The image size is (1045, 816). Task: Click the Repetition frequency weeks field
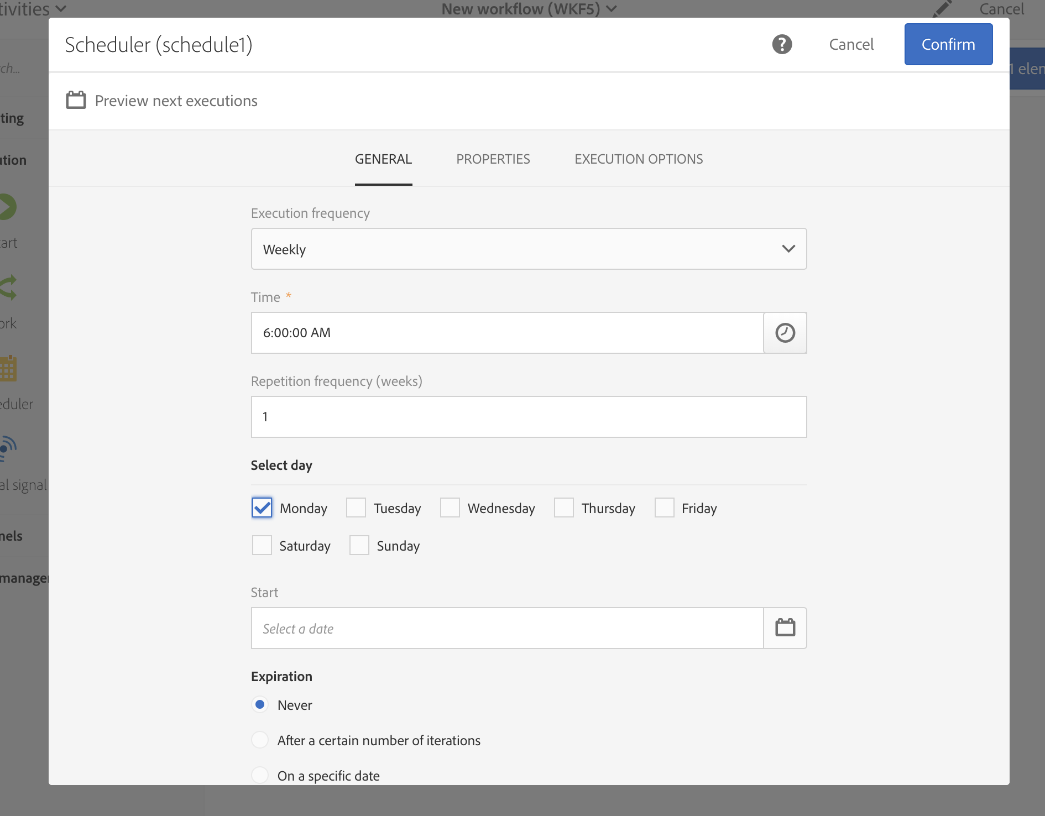click(529, 417)
